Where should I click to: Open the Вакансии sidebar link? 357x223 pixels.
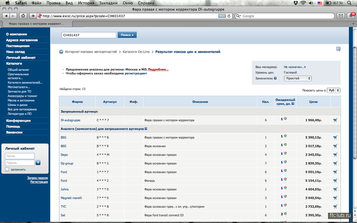click(x=14, y=132)
